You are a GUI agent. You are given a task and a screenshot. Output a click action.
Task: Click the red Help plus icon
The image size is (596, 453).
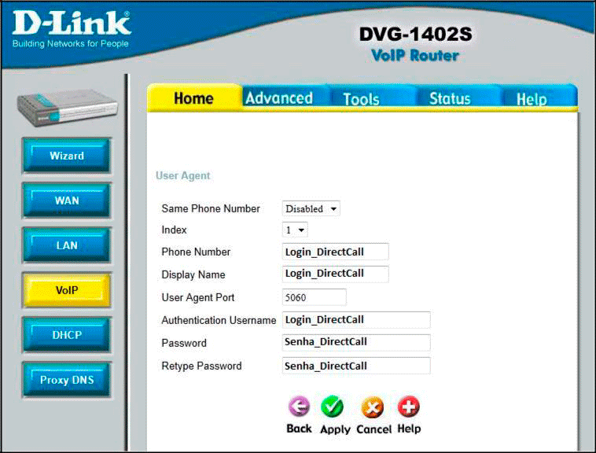tap(409, 407)
